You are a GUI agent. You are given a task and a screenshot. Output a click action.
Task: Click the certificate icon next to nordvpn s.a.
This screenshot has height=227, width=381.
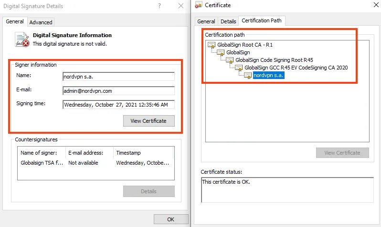(248, 75)
